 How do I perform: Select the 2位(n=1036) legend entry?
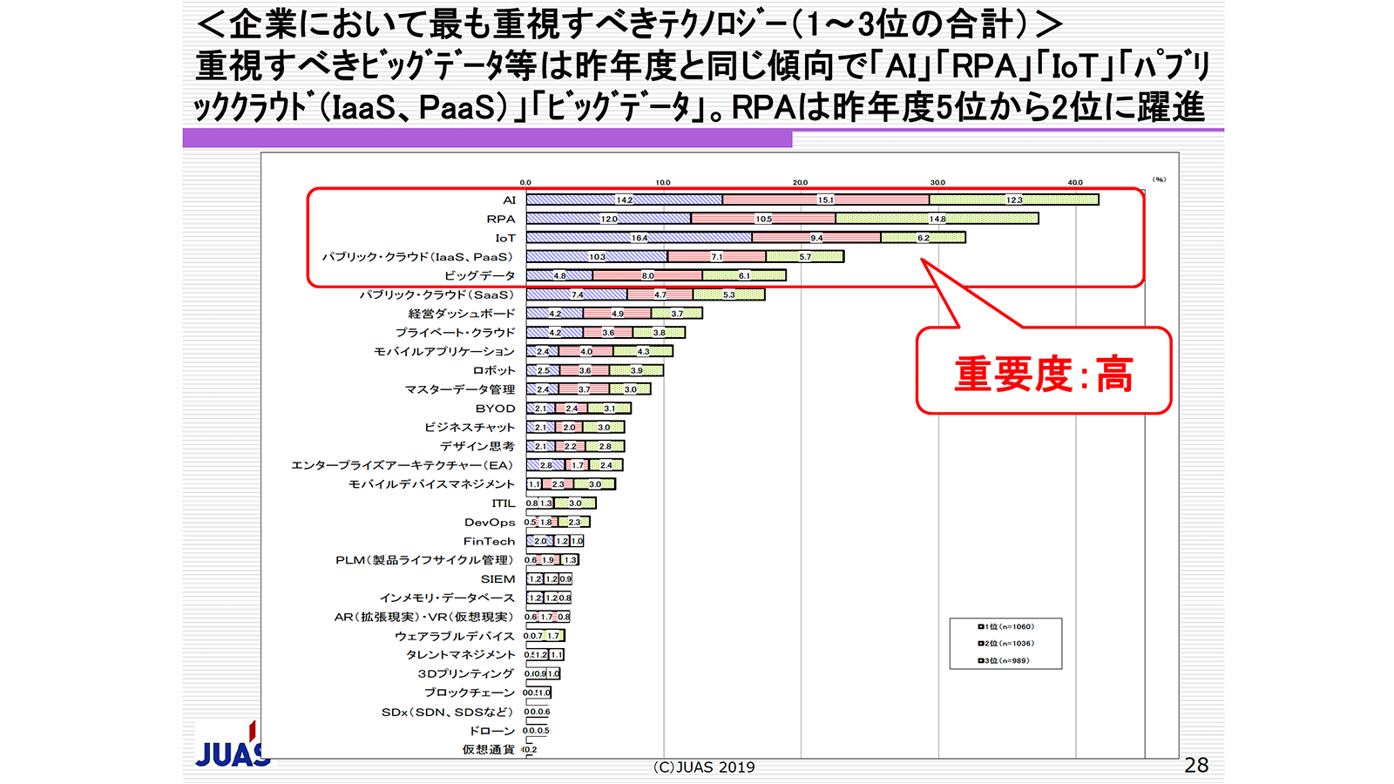click(x=1006, y=644)
